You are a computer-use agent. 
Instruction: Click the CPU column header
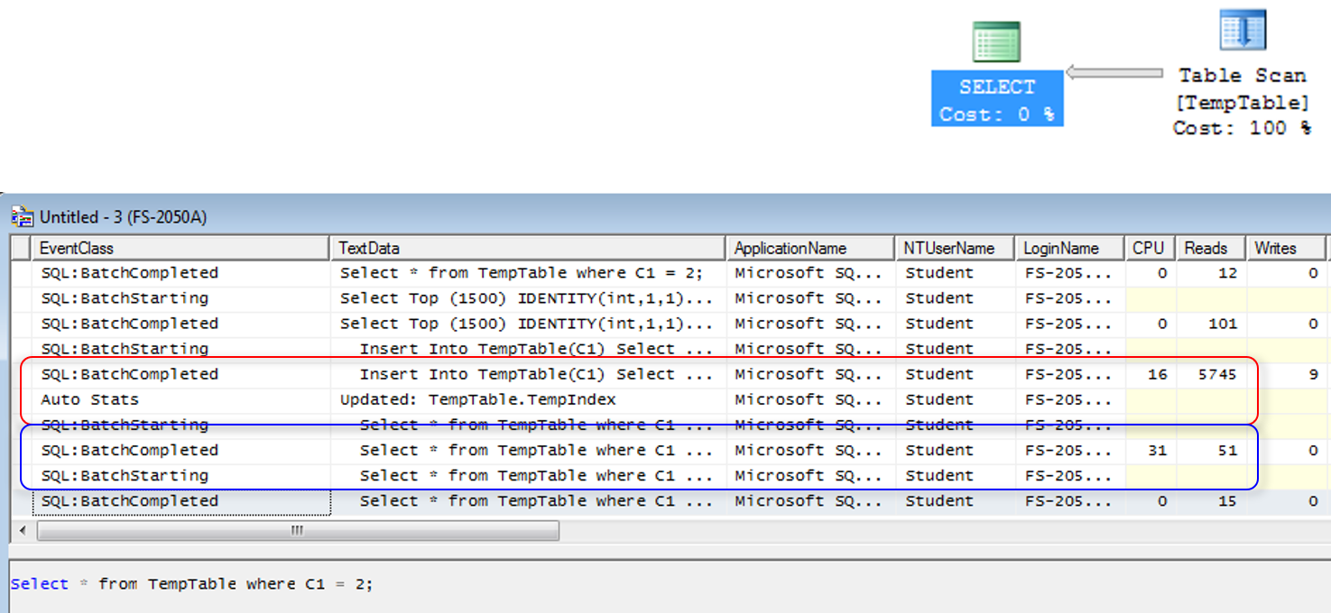click(x=1148, y=248)
